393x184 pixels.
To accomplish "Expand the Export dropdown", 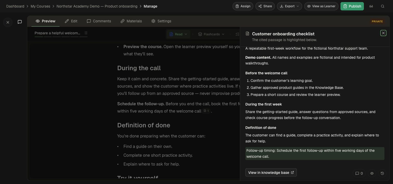I will pyautogui.click(x=290, y=6).
